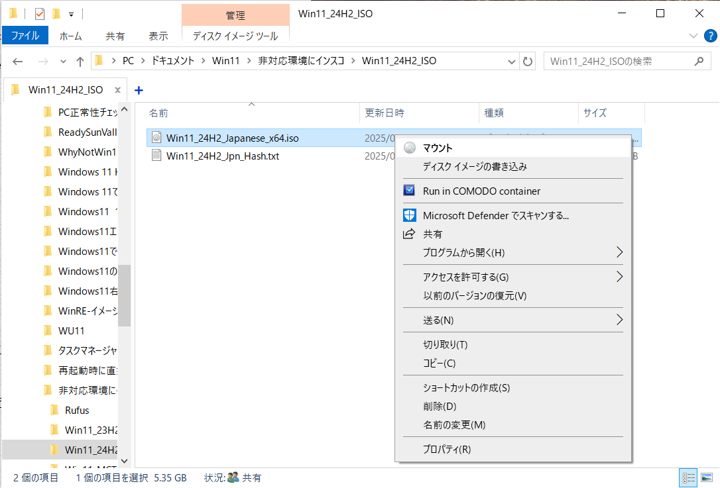The width and height of the screenshot is (720, 488).
Task: Select file Win11_24H2_Jpn_Hash.txt
Action: [x=223, y=156]
